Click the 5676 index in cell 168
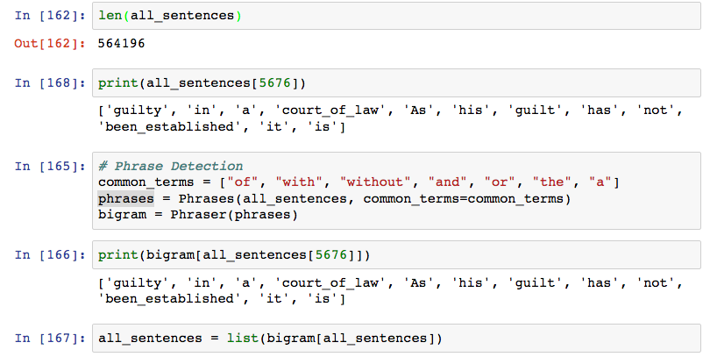Image resolution: width=710 pixels, height=364 pixels. point(275,83)
